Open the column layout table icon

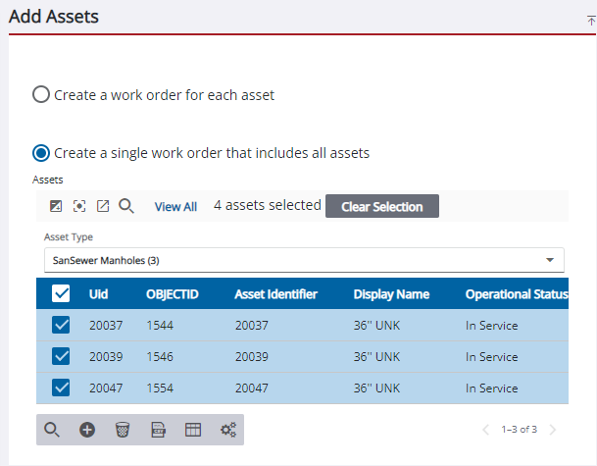[x=193, y=430]
